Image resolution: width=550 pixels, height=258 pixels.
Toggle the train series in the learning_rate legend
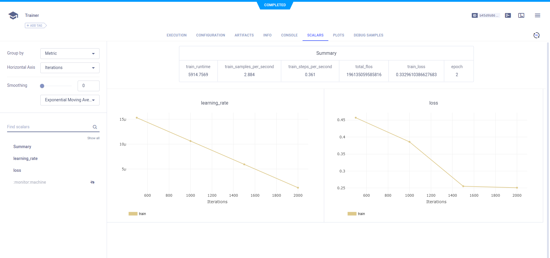(x=133, y=214)
